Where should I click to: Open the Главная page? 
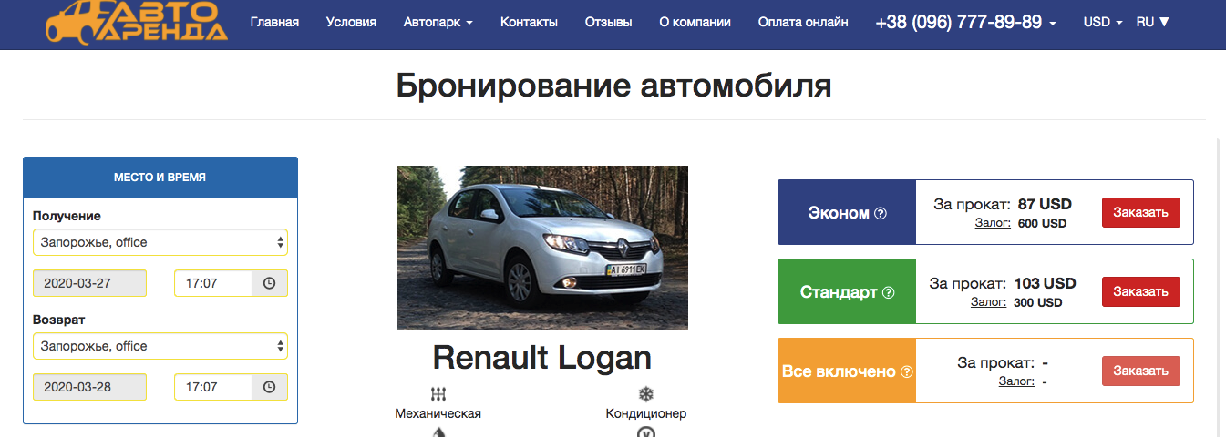[274, 22]
